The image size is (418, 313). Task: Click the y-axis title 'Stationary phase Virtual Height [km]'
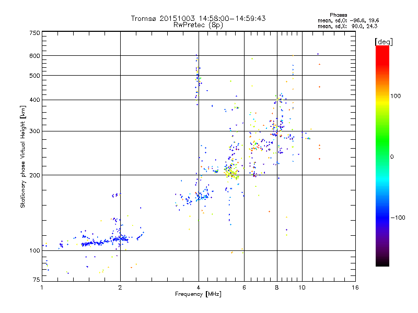tap(22, 156)
